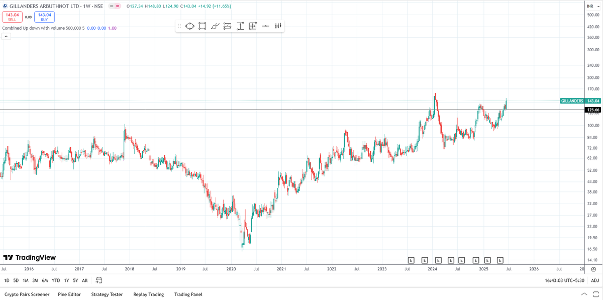
Task: Select the brush drawing tool
Action: coord(215,26)
